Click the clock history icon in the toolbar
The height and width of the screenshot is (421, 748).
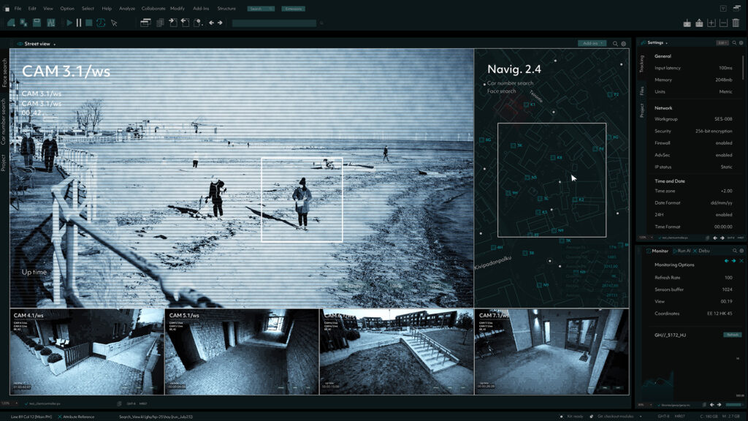click(x=101, y=23)
